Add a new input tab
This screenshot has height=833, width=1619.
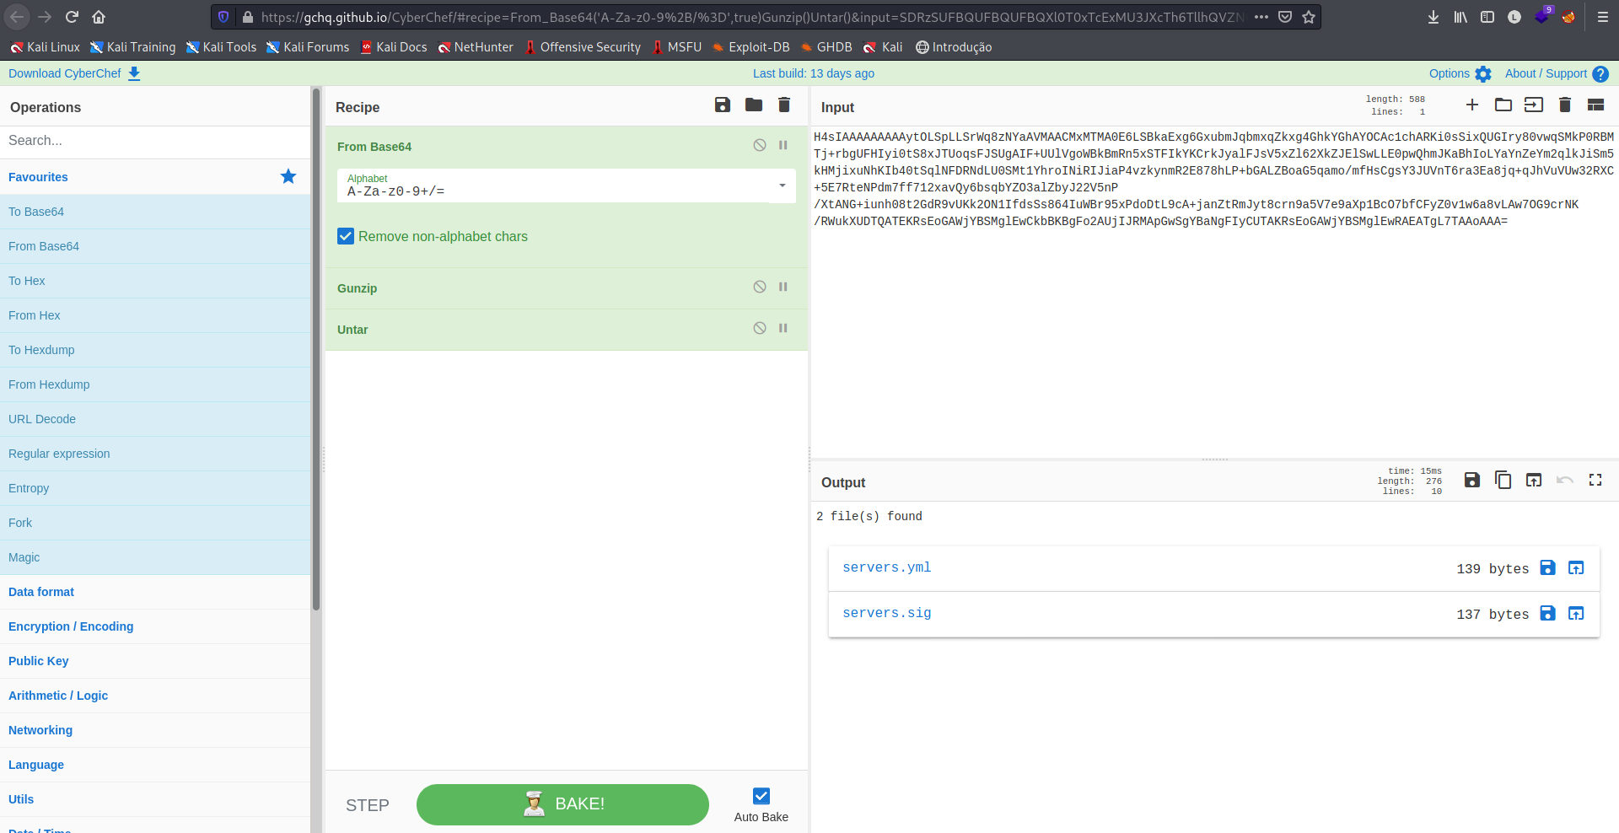(1472, 105)
